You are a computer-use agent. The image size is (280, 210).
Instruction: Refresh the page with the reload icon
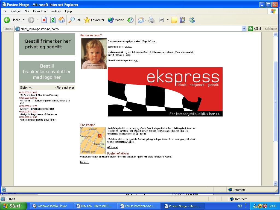pyautogui.click(x=53, y=20)
